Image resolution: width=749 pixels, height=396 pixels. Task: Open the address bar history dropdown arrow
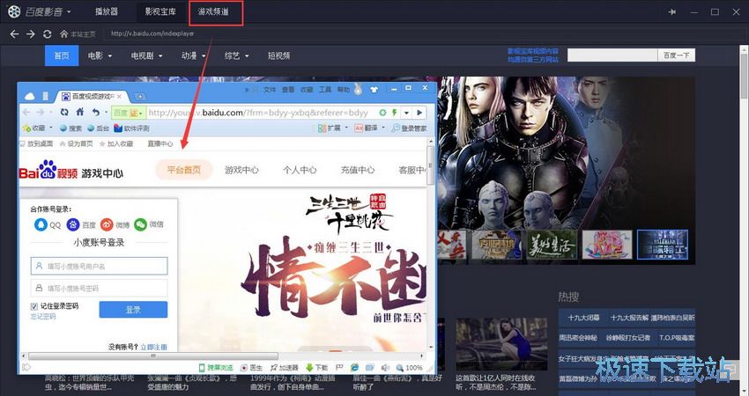tap(406, 113)
